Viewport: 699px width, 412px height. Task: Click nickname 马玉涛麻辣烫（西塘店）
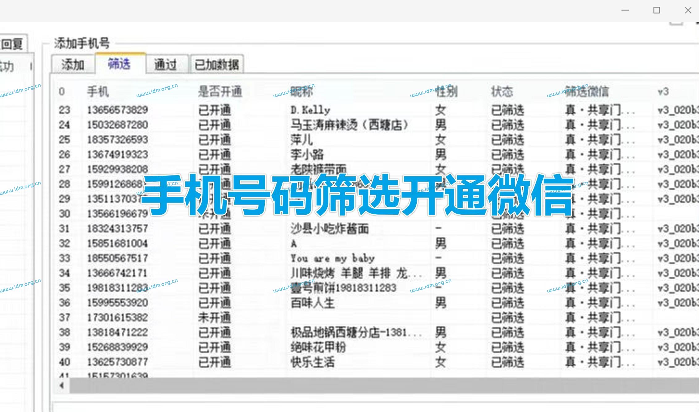[x=350, y=125]
